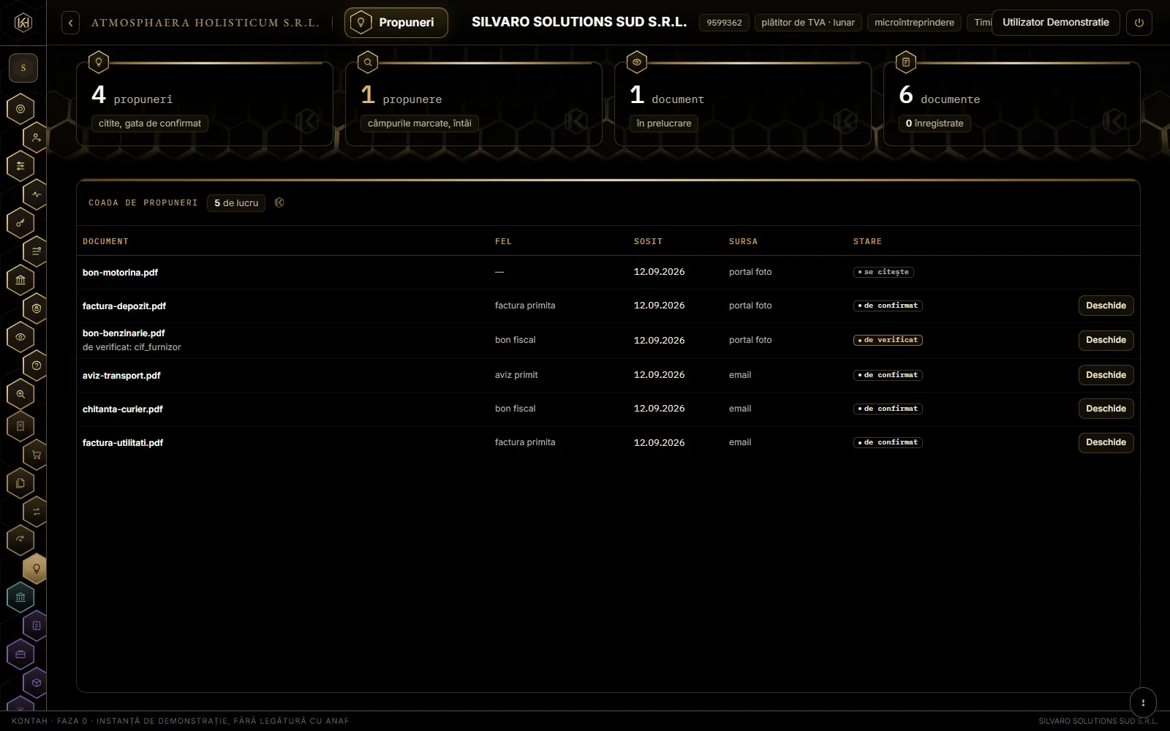The height and width of the screenshot is (731, 1170).
Task: Click the 'microîntreprindere' chip in header
Action: click(914, 23)
